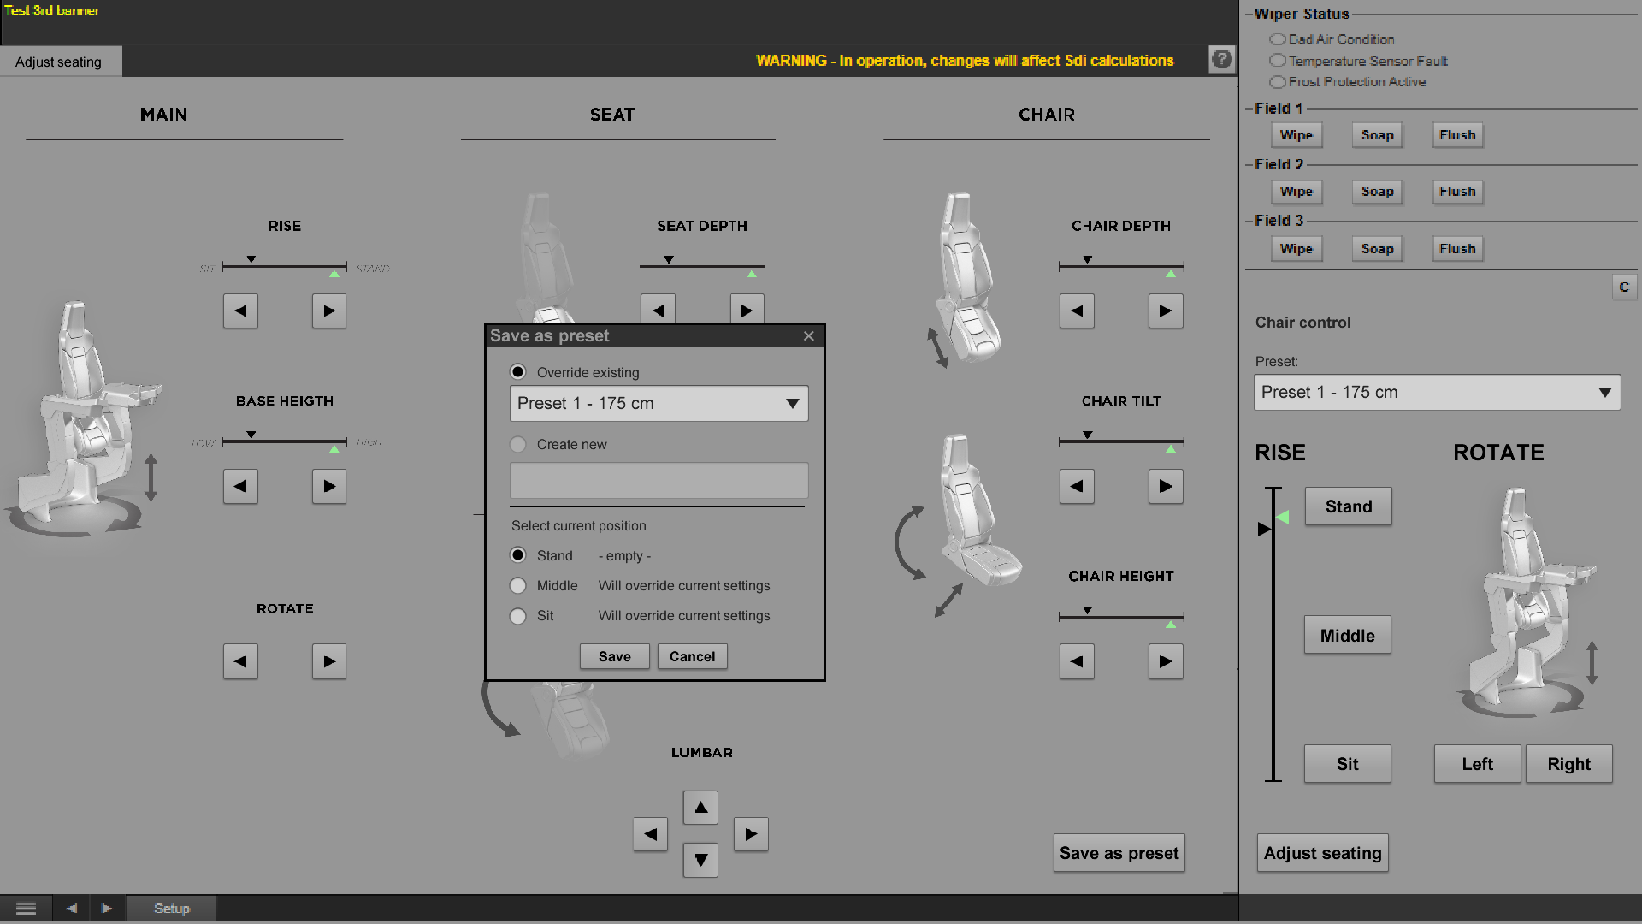Go to next page in bottom bar
1642x924 pixels.
pos(107,909)
